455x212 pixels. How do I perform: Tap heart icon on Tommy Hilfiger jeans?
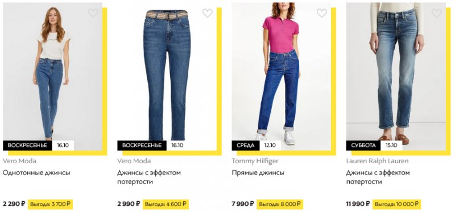321,13
